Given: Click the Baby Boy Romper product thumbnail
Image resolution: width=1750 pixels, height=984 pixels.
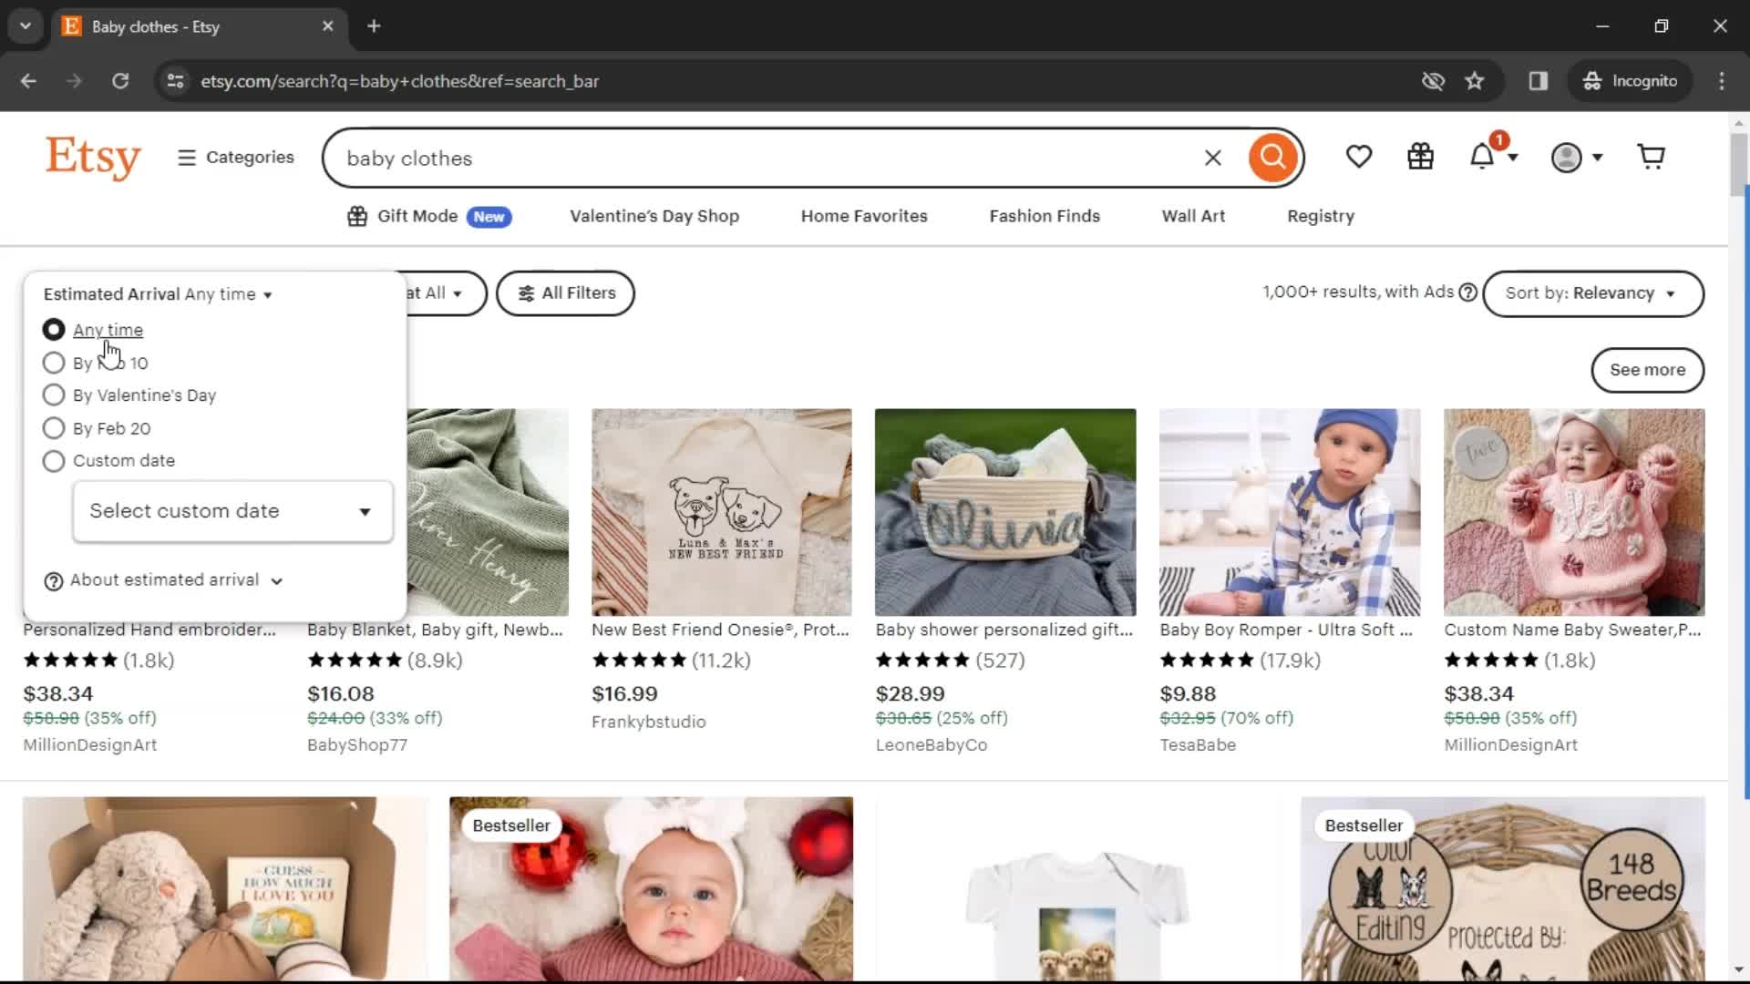Looking at the screenshot, I should tap(1290, 510).
